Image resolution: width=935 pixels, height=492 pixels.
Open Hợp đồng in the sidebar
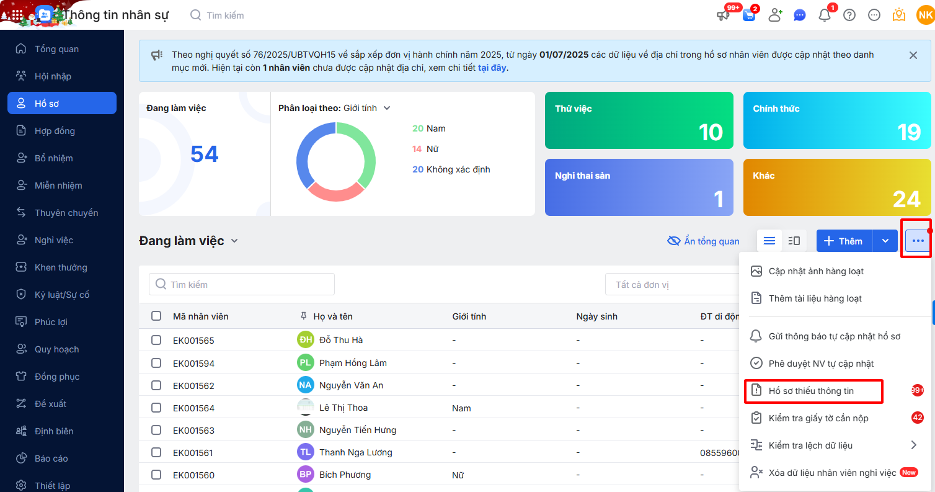(x=55, y=131)
